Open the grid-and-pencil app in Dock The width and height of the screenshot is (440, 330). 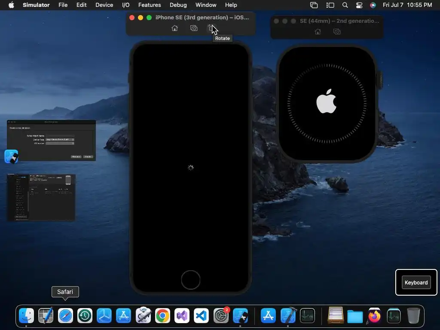pyautogui.click(x=46, y=316)
